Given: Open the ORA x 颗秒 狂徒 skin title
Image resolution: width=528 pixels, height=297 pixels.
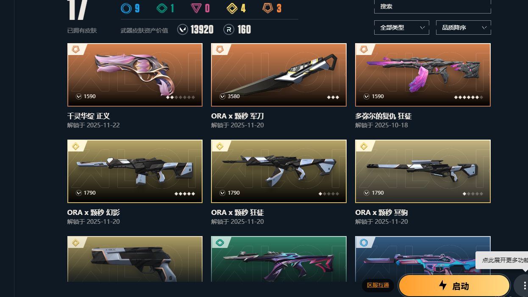Looking at the screenshot, I should tap(237, 212).
